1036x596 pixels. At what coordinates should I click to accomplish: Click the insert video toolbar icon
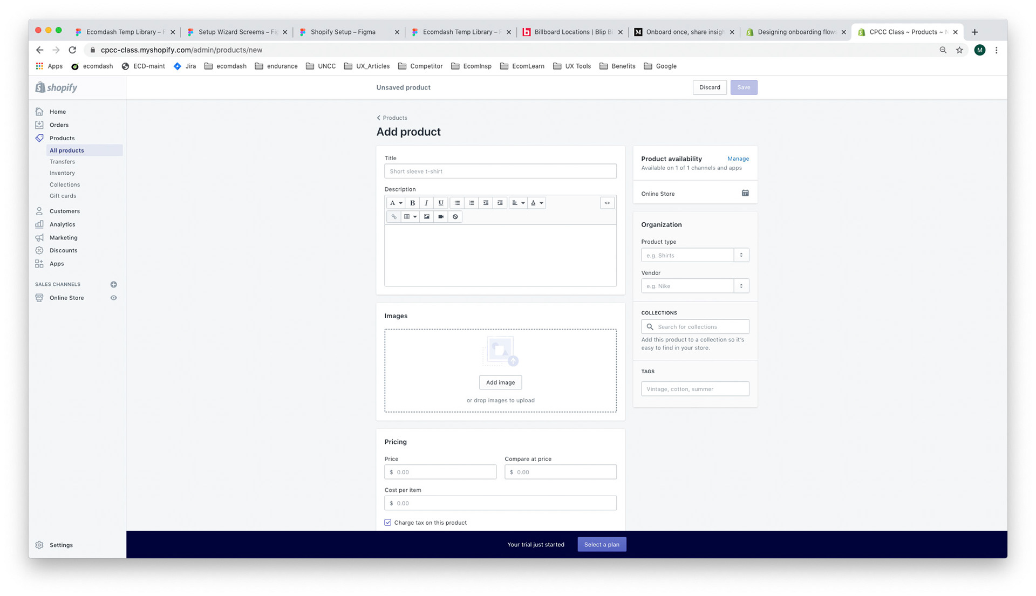(x=441, y=217)
